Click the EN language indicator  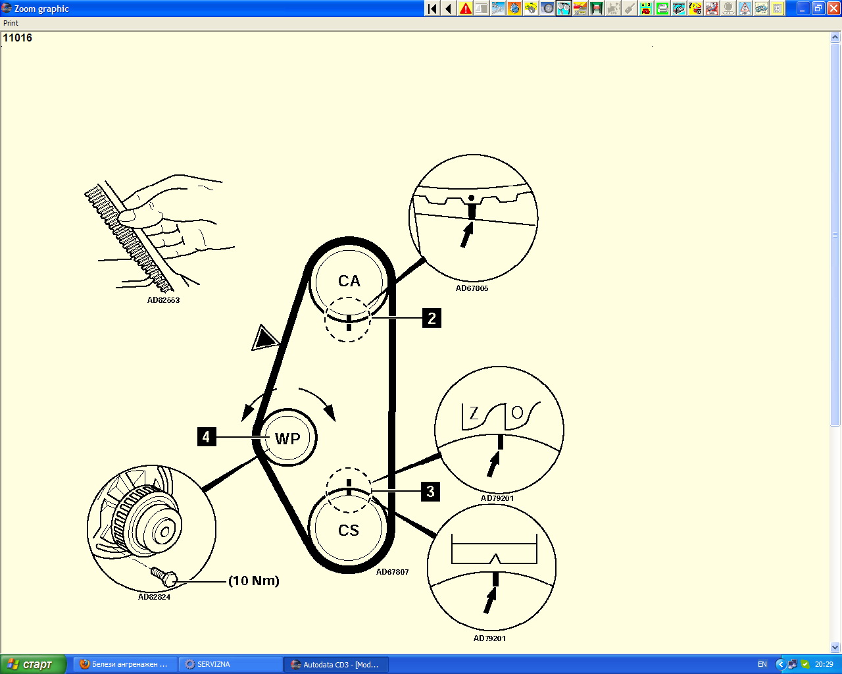[x=762, y=664]
